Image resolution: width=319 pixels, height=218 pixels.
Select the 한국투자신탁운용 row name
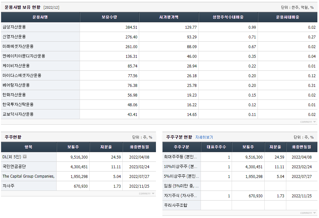18,105
